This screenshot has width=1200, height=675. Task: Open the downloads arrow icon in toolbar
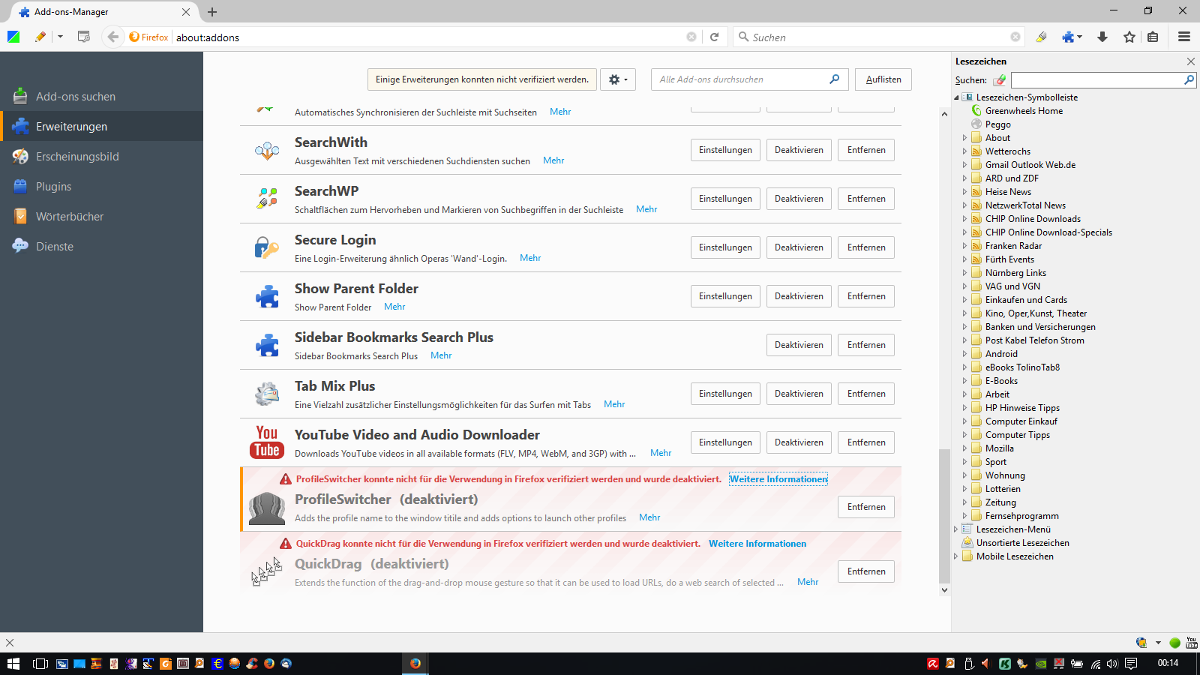[x=1102, y=37]
